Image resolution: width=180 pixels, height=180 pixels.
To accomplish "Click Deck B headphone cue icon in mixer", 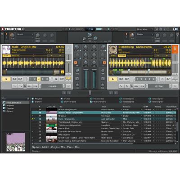I will point(103,78).
